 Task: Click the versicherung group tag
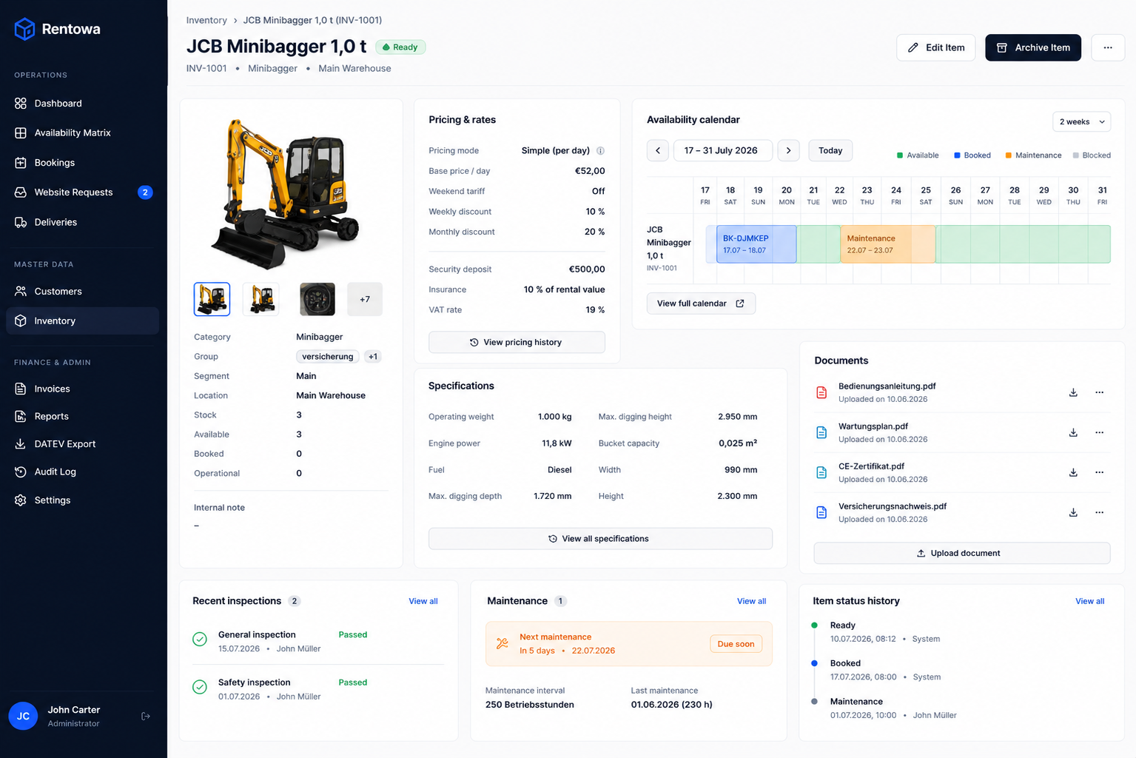[328, 357]
